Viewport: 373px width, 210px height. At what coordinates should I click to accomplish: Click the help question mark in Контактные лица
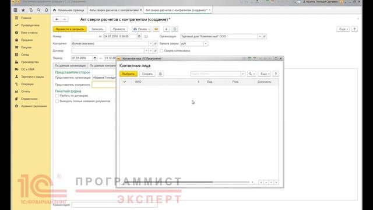click(276, 74)
